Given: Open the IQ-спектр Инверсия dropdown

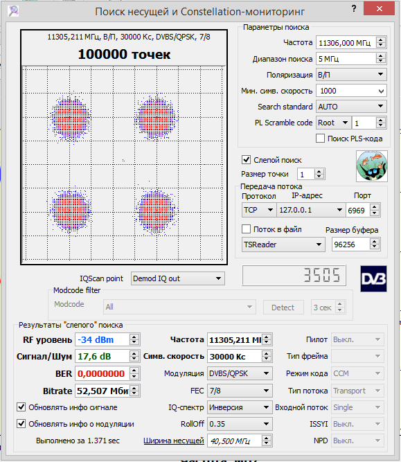Looking at the screenshot, I should point(240,407).
